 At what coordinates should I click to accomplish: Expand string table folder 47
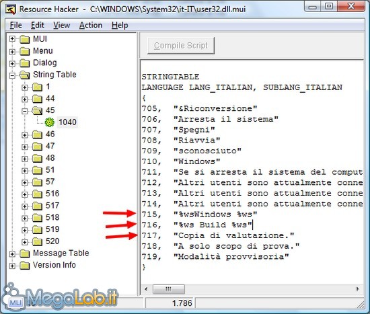(24, 147)
